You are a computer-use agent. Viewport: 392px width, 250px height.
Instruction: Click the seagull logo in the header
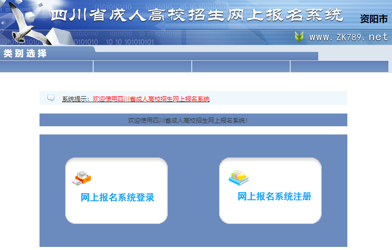23,23
